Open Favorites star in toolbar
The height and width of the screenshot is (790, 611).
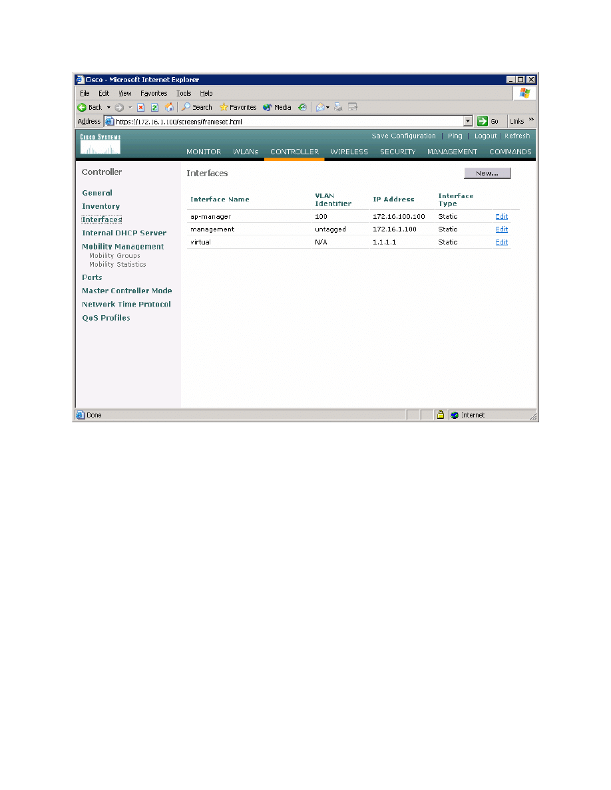tap(238, 107)
